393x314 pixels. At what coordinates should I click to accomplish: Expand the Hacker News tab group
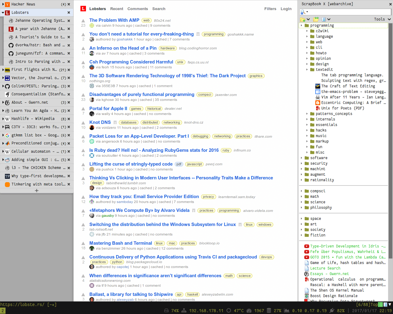click(x=3, y=4)
